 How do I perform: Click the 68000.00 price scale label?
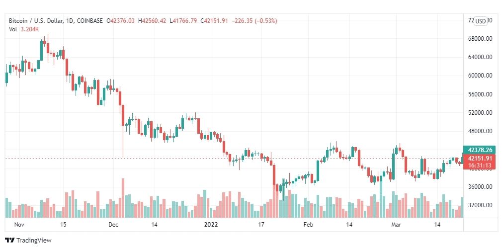(480, 39)
